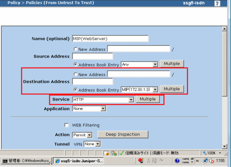This screenshot has width=231, height=167.
Task: Click the 'Destination Address' label
Action: (x=46, y=82)
